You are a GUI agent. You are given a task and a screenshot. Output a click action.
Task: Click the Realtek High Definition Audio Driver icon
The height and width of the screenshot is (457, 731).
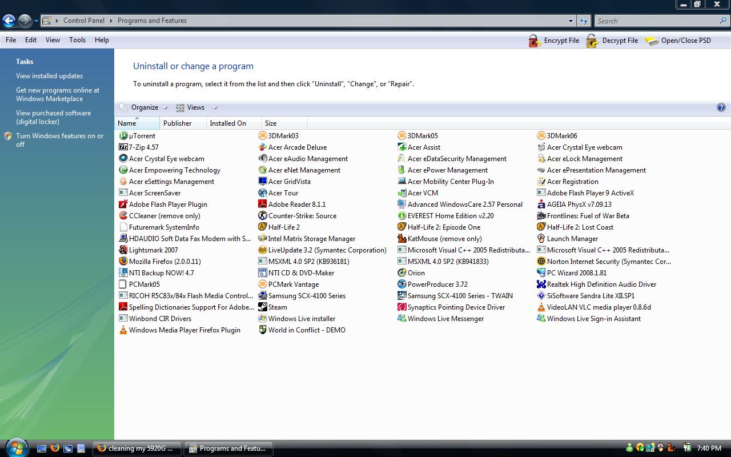click(541, 284)
